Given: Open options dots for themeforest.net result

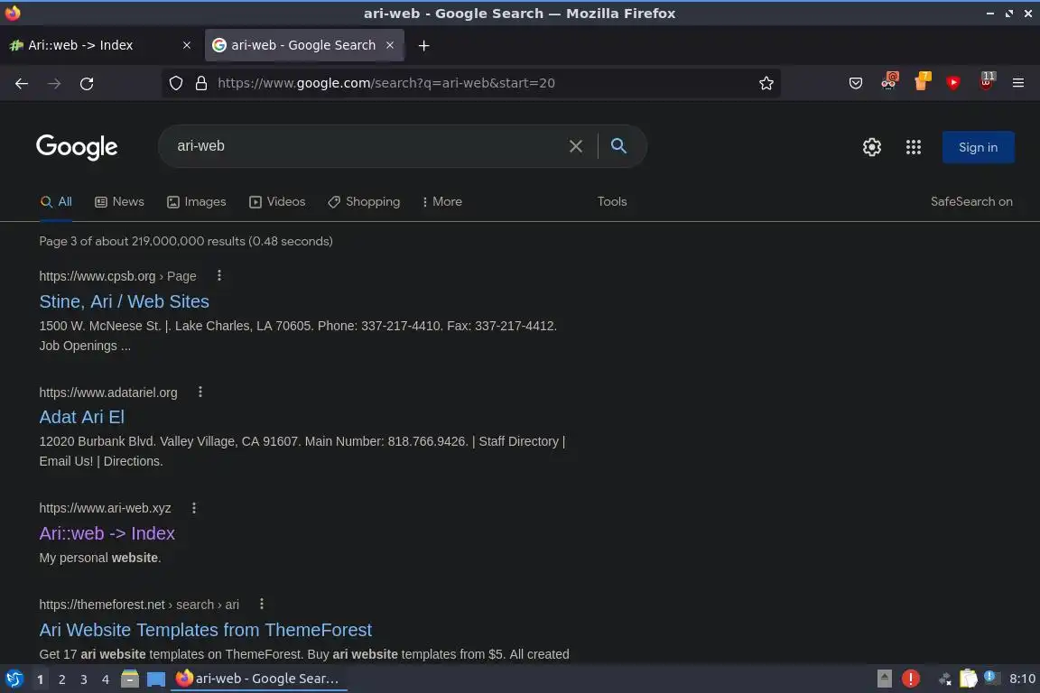Looking at the screenshot, I should [261, 605].
